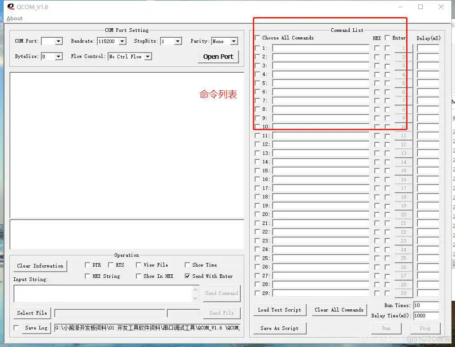
Task: Click the Send Command button
Action: pos(221,293)
